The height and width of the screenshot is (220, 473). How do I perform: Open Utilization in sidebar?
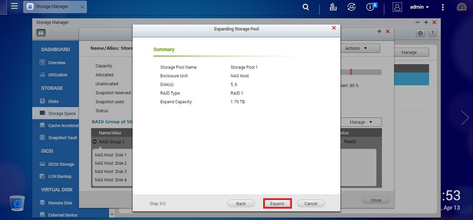(57, 75)
